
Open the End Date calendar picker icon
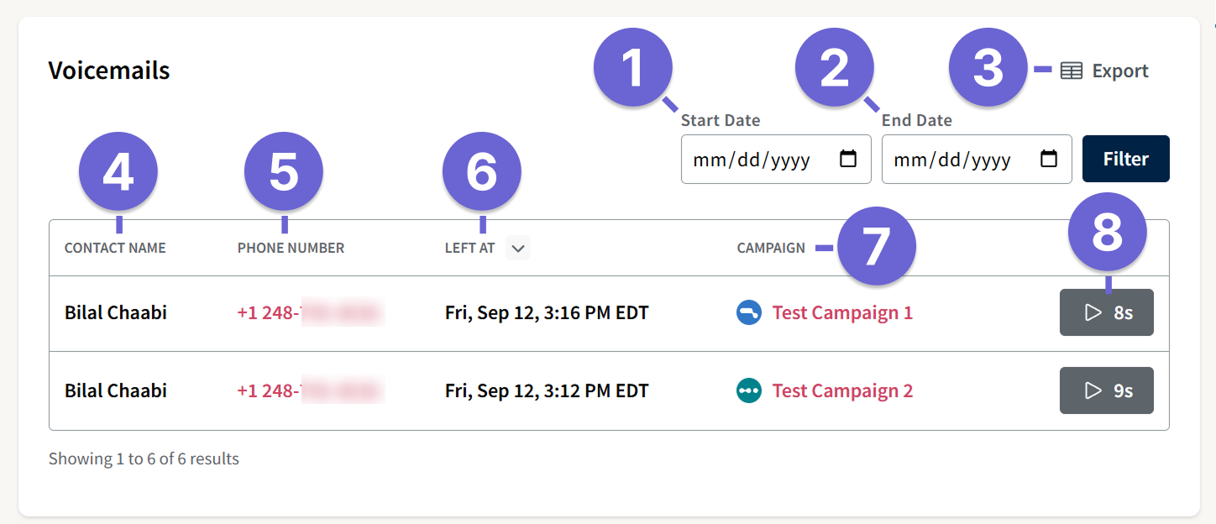click(x=1049, y=159)
